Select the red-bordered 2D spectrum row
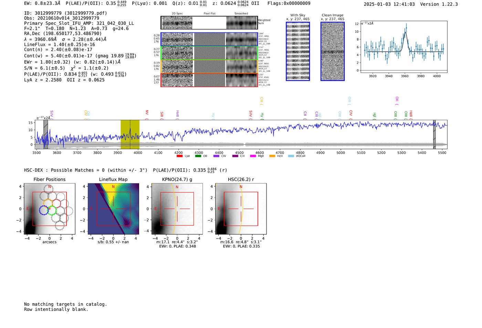This screenshot has height=328, width=482. [x=209, y=80]
